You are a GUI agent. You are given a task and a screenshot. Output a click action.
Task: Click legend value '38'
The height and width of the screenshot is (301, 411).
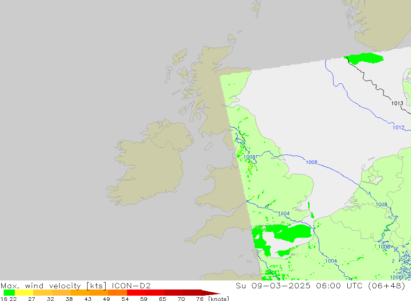69,299
